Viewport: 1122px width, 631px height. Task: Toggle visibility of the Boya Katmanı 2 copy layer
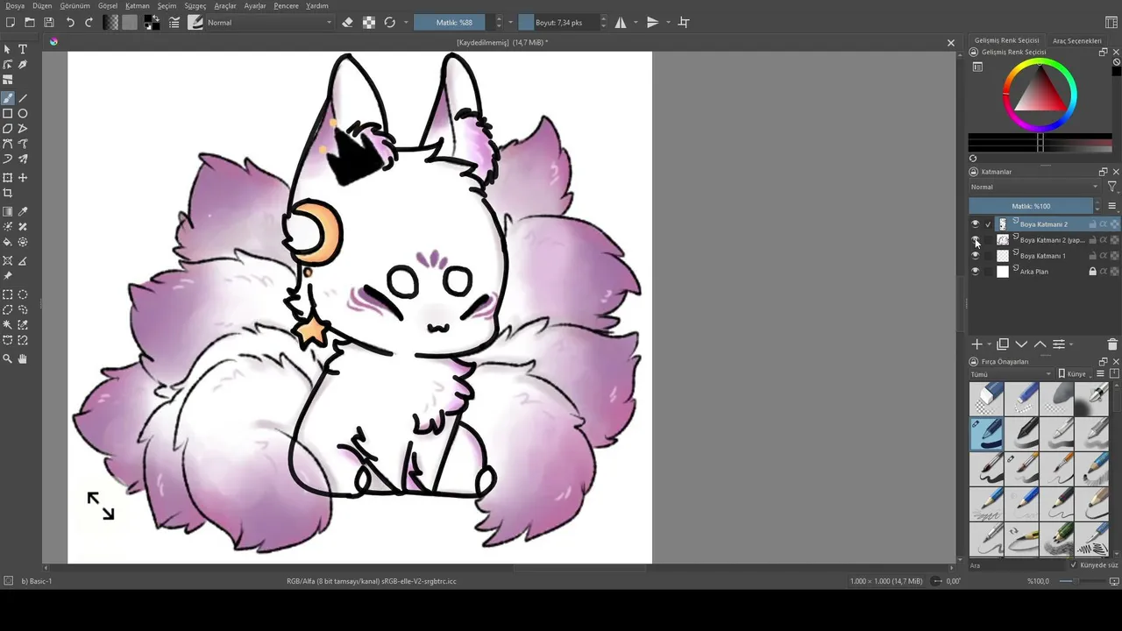975,240
